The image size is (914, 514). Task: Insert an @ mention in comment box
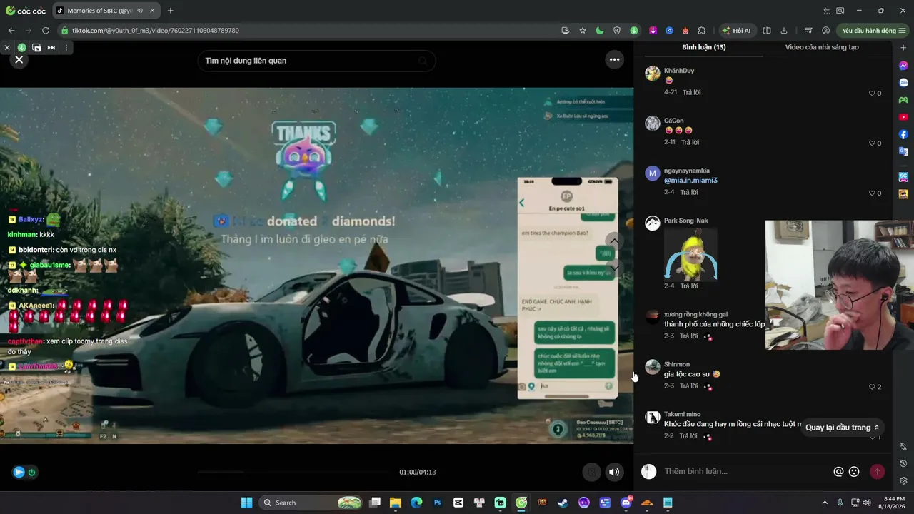tap(838, 472)
